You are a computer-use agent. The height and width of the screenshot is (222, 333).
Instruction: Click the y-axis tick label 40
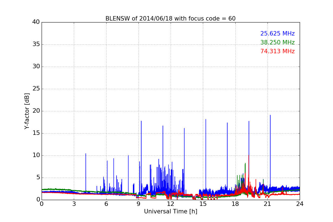(36, 22)
